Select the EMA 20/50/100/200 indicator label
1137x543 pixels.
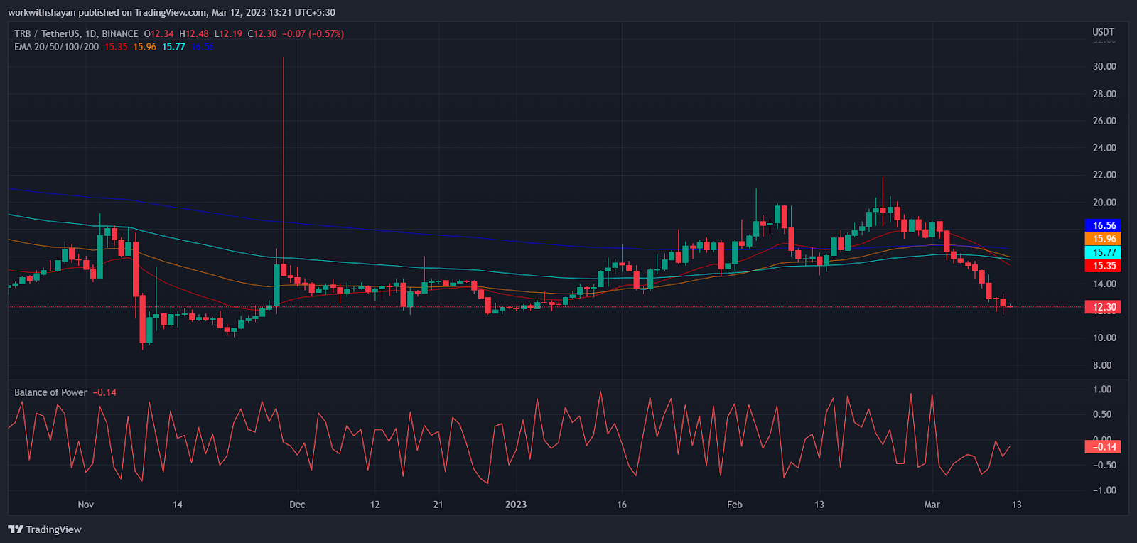(57, 47)
